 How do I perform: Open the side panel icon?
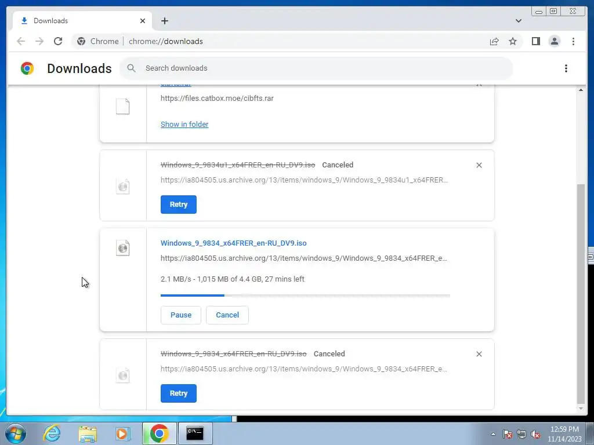pyautogui.click(x=535, y=41)
